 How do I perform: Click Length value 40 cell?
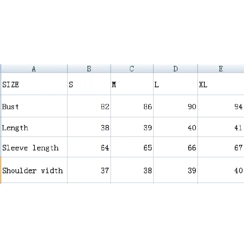click(175, 127)
